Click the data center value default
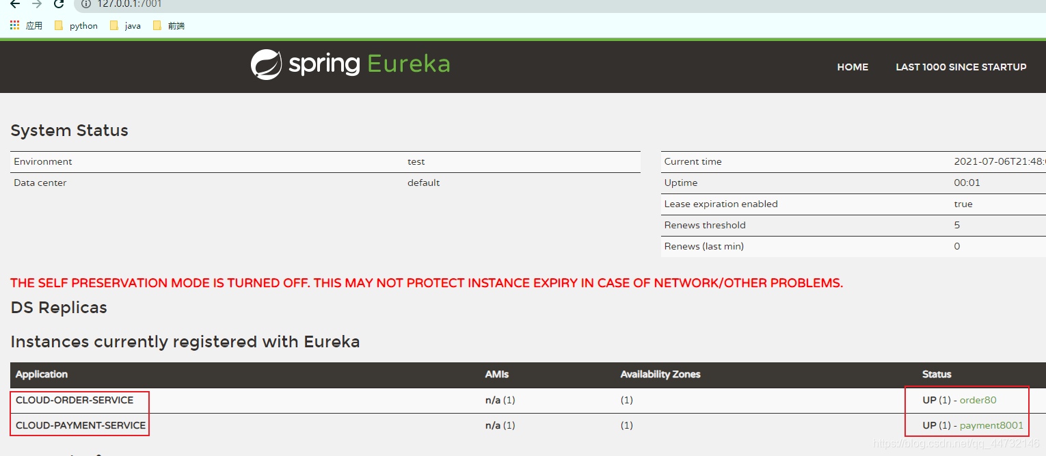 424,183
